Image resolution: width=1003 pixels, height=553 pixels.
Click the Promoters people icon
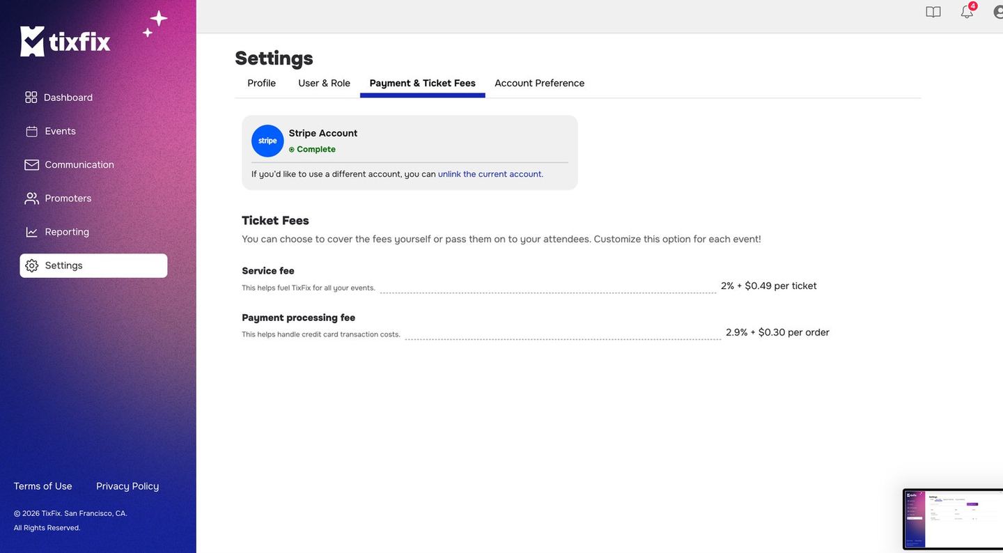click(31, 198)
